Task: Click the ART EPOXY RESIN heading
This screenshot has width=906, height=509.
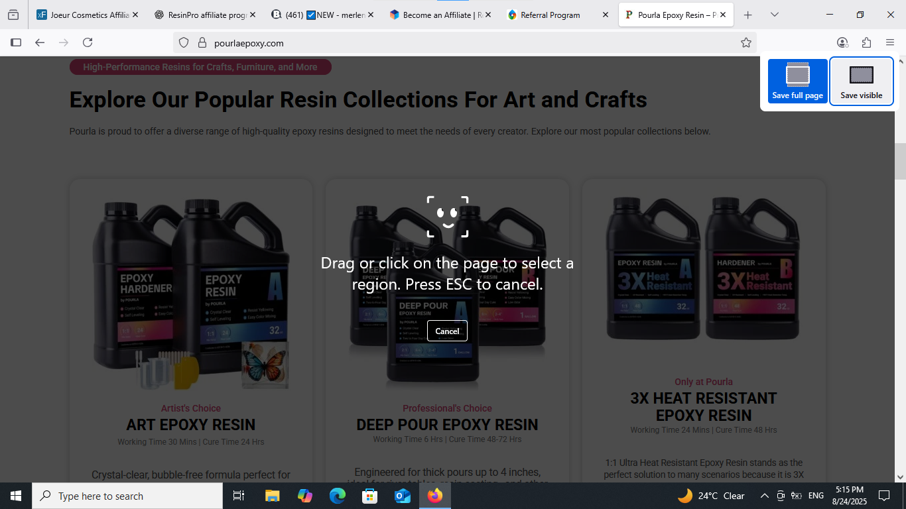Action: [191, 425]
